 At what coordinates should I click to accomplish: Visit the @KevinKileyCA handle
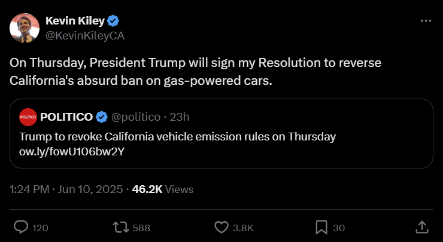tap(85, 35)
